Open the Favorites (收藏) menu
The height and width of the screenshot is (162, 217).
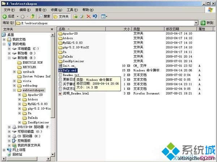(56, 10)
